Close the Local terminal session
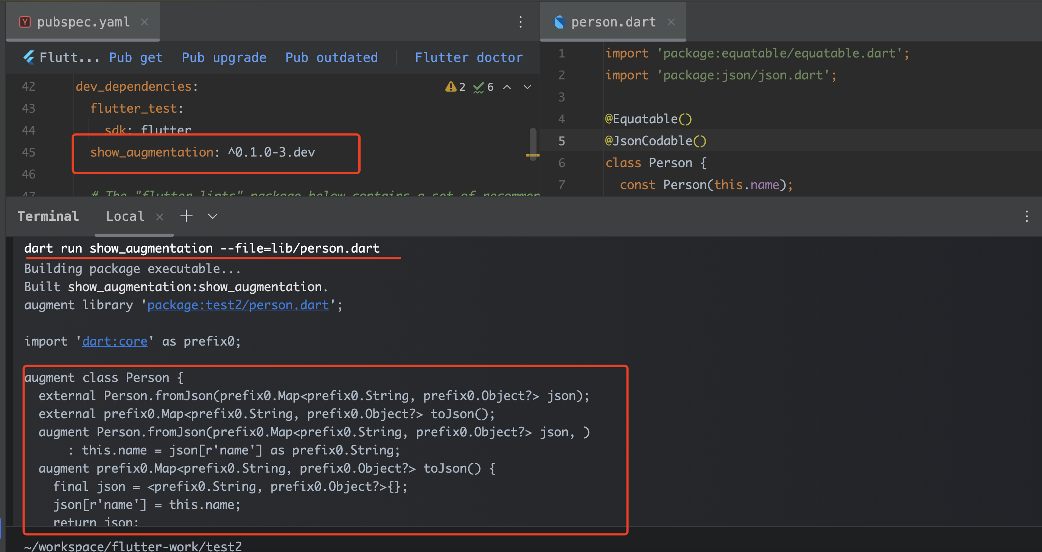Viewport: 1042px width, 552px height. (160, 217)
